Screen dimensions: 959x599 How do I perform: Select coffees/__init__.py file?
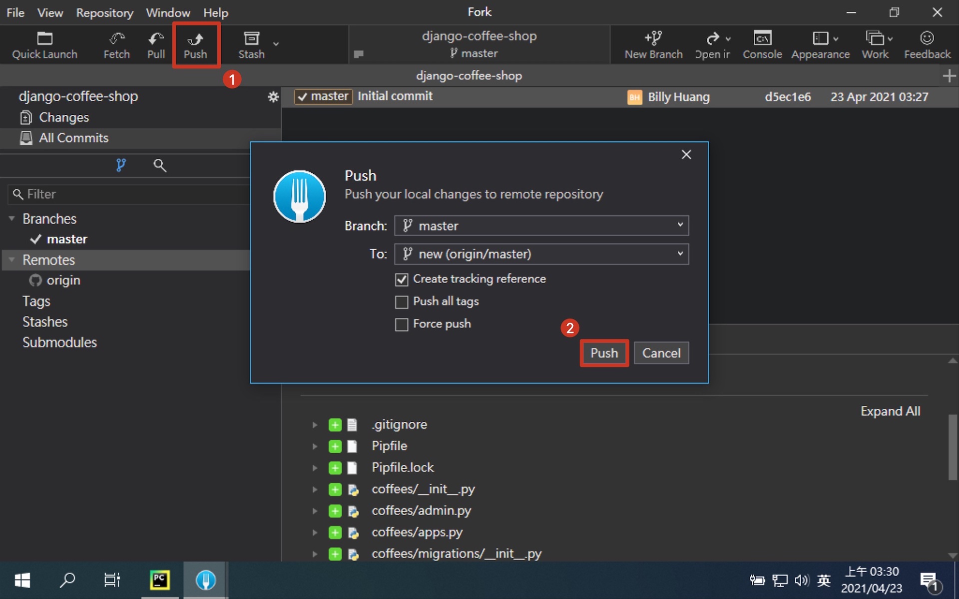(423, 489)
